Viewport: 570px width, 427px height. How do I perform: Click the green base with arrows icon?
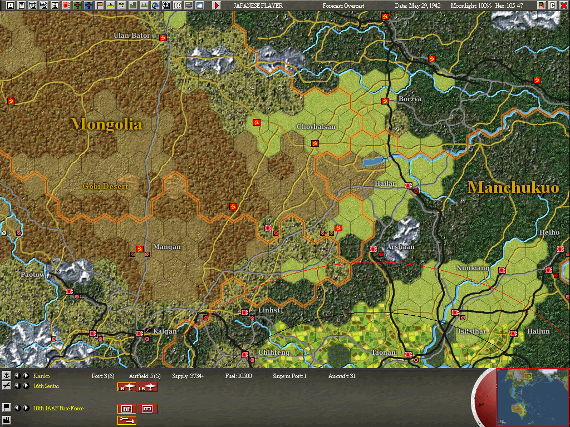point(144,6)
